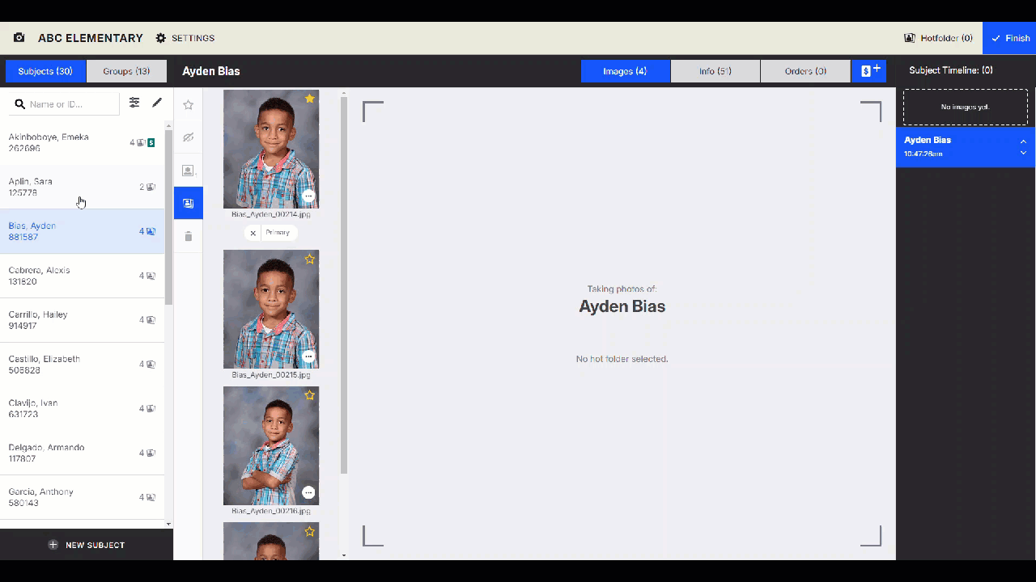The height and width of the screenshot is (582, 1036).
Task: Toggle favorite star on the fourth thumbnail
Action: [309, 532]
